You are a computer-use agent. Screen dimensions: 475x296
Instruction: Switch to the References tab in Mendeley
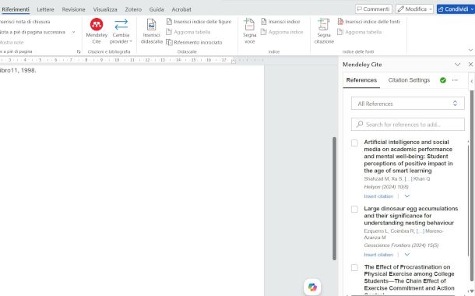(361, 80)
